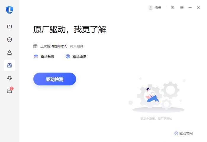This screenshot has width=207, height=142.
Task: Click the driver restore circular icon
Action: pyautogui.click(x=68, y=56)
